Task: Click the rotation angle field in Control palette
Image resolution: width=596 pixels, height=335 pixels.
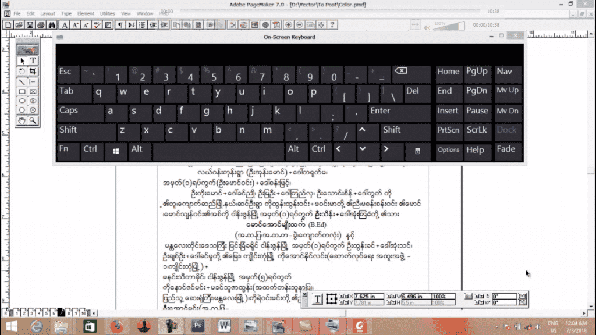Action: (505, 296)
